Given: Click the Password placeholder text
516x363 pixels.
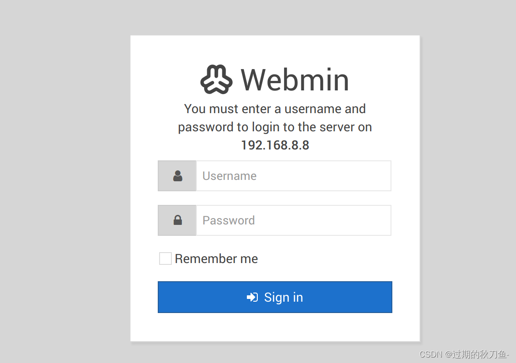Looking at the screenshot, I should [229, 220].
